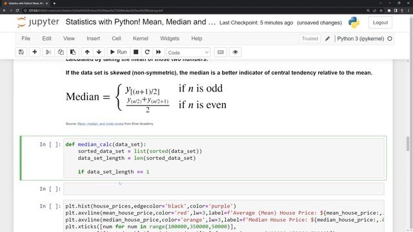Screen dimensions: 413x232
Task: Open the cell type Code dropdown
Action: click(188, 52)
